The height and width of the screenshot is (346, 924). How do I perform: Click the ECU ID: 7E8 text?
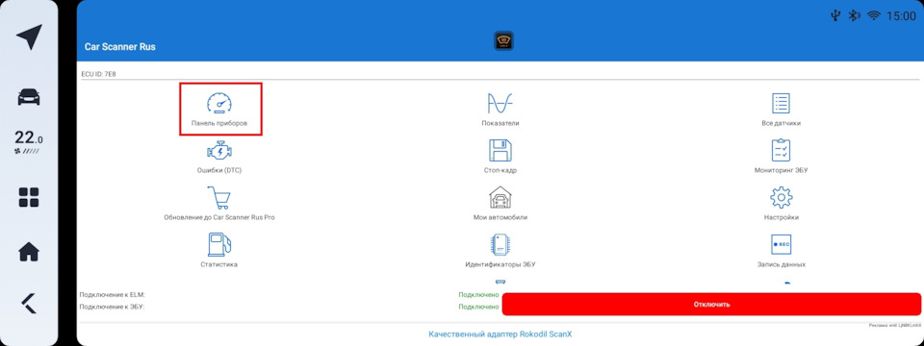pos(99,75)
